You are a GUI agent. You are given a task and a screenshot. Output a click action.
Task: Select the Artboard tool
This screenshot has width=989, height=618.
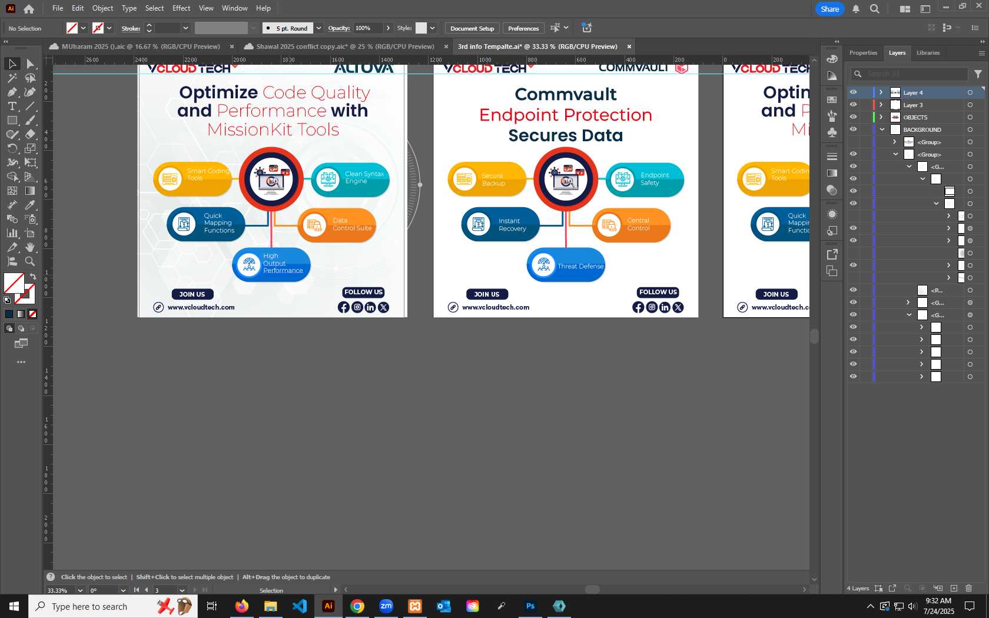(x=30, y=233)
